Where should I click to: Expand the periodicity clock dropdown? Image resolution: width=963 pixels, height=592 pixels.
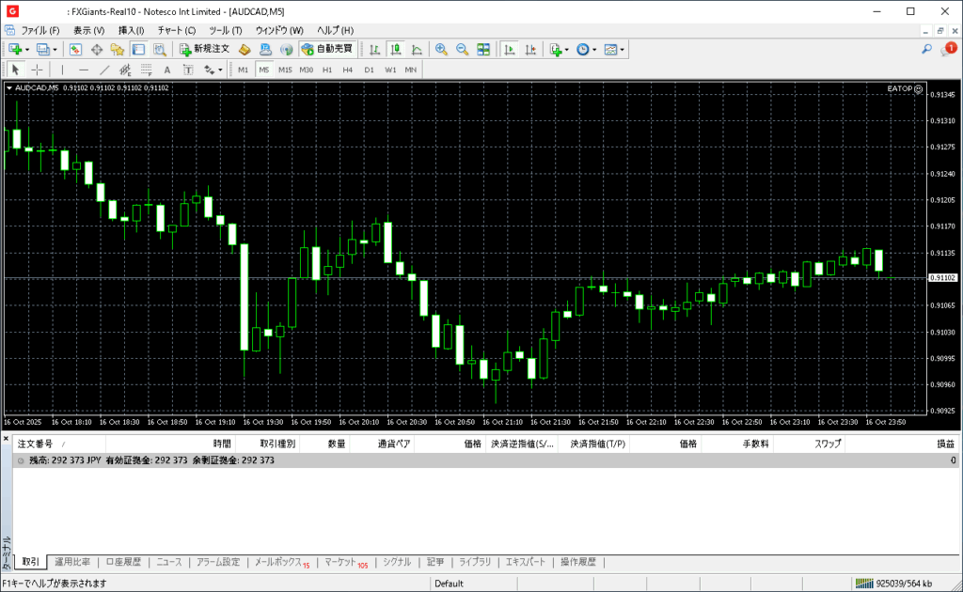point(595,49)
